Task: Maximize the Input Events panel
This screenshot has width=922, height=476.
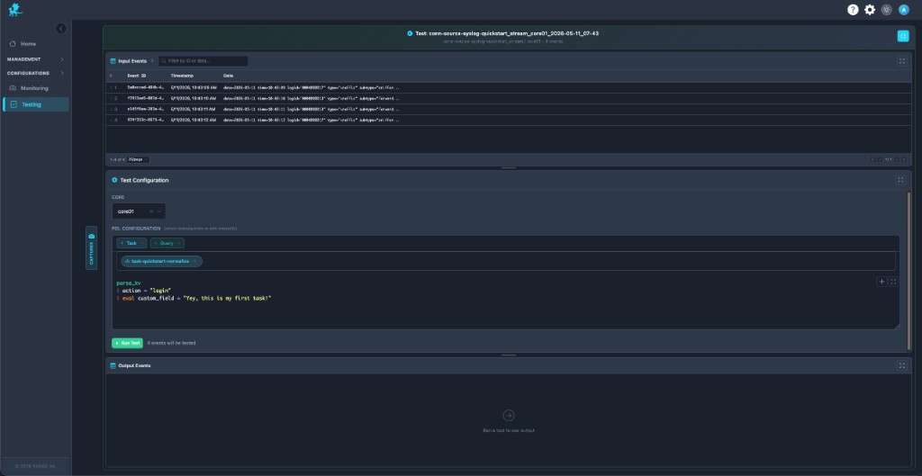Action: [902, 61]
